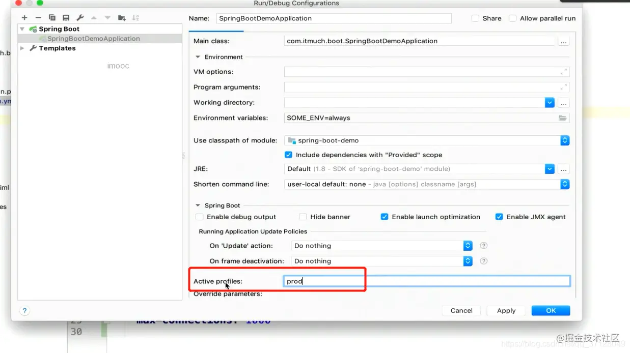This screenshot has width=630, height=353.
Task: Collapse the Environment section
Action: [198, 57]
